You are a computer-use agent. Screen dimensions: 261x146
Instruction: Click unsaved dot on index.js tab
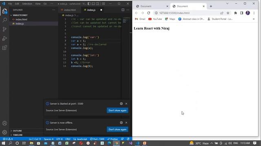pos(101,10)
